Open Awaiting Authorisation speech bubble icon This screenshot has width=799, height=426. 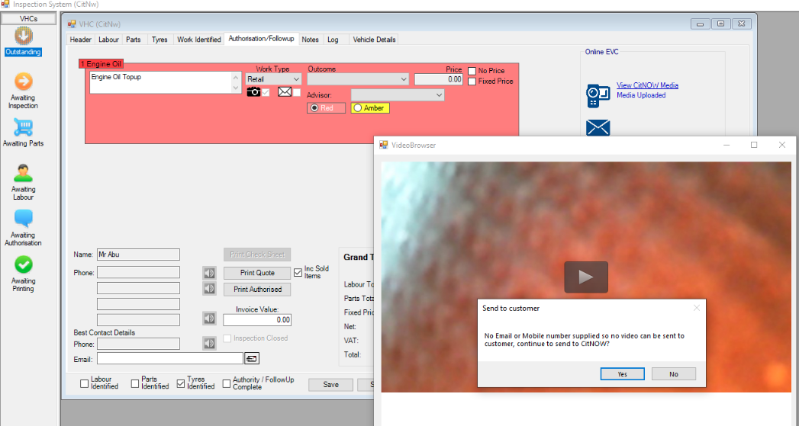coord(24,219)
